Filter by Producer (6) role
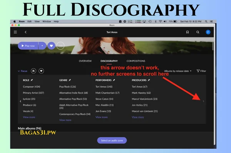The width and height of the screenshot is (231, 153). coord(30,105)
